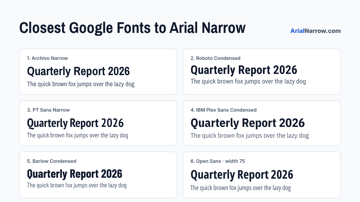Click the IBM Plex Sans Condensed 'Quarterly Report 2026' sample
Viewport: 360px width, 202px height.
point(247,123)
